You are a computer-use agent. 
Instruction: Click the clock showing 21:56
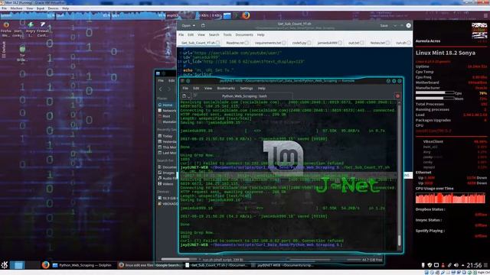click(474, 265)
